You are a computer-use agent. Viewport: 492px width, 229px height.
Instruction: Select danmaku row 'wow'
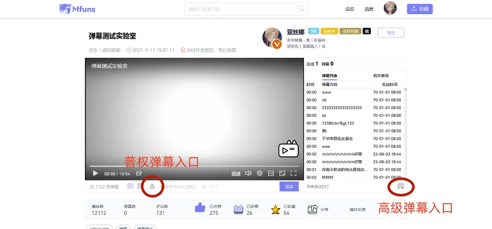(354, 147)
